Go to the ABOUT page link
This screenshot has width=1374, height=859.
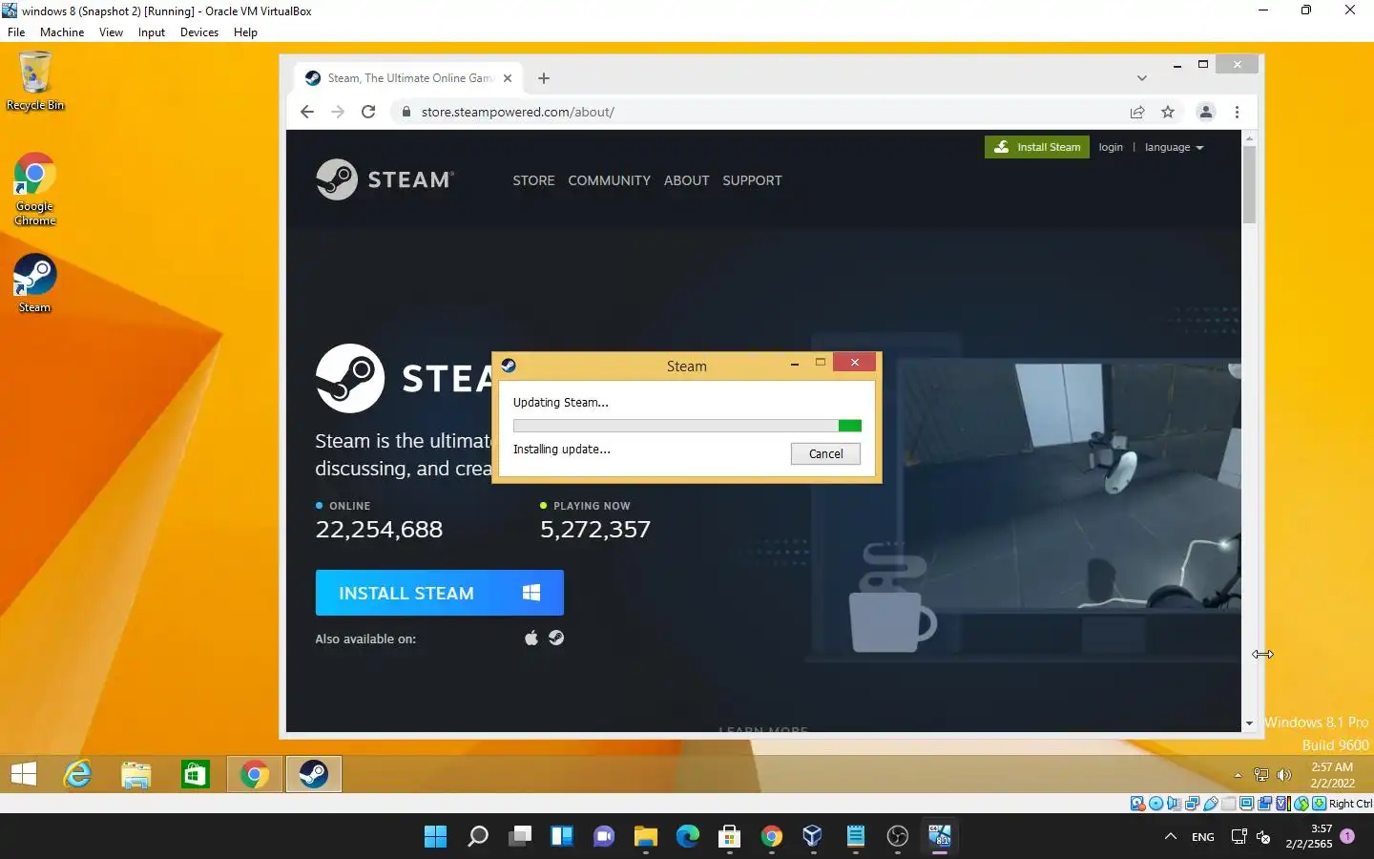point(686,180)
